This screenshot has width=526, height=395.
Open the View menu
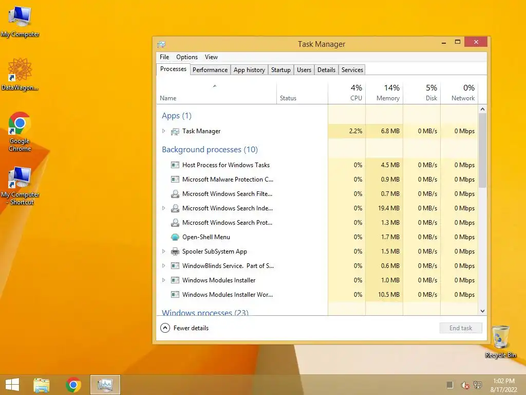coord(211,57)
